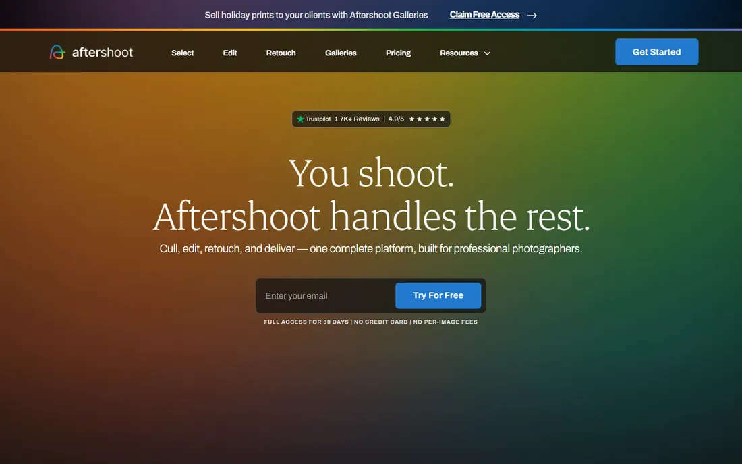Viewport: 742px width, 464px height.
Task: Click the five-star rating in the badge
Action: 427,119
